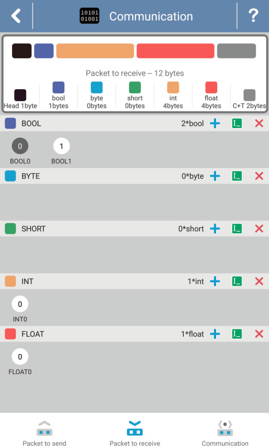Open the Communication bottom tab
Image resolution: width=269 pixels, height=448 pixels.
coord(225,433)
